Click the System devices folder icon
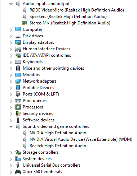The image size is (137, 176). coord(18,159)
